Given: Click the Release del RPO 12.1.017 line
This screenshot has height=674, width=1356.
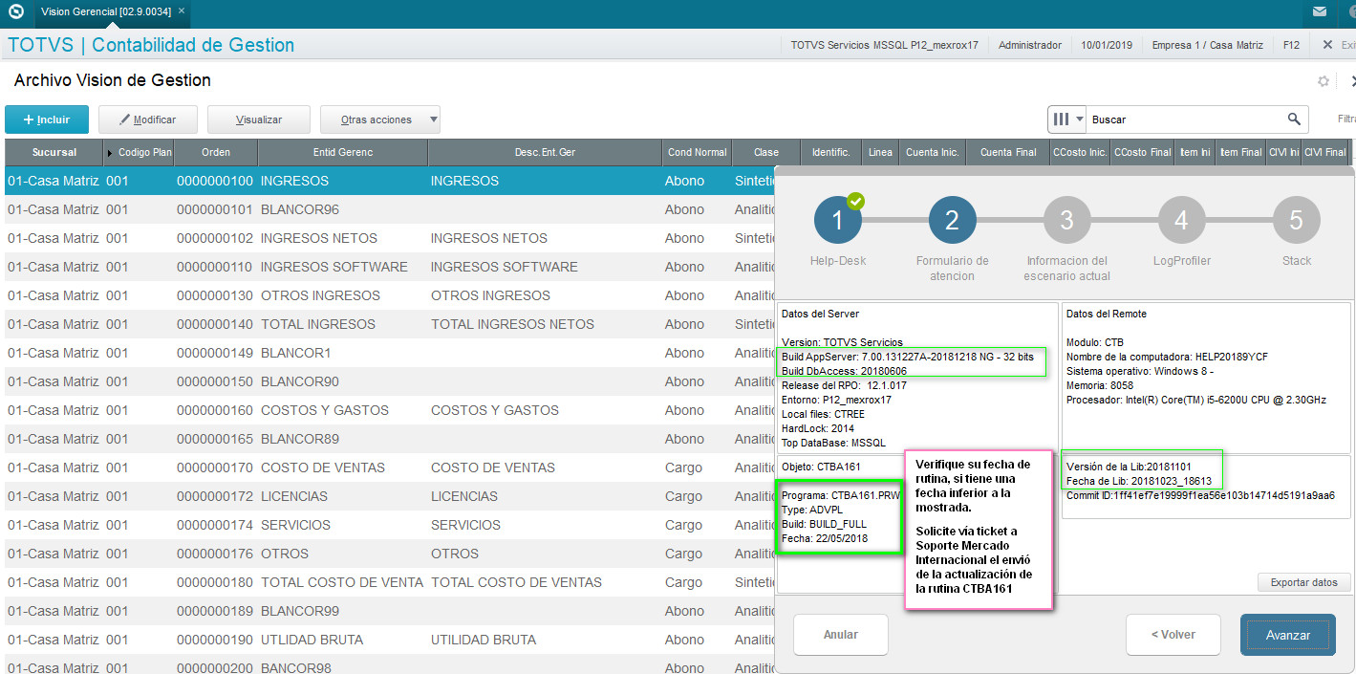Looking at the screenshot, I should click(844, 385).
